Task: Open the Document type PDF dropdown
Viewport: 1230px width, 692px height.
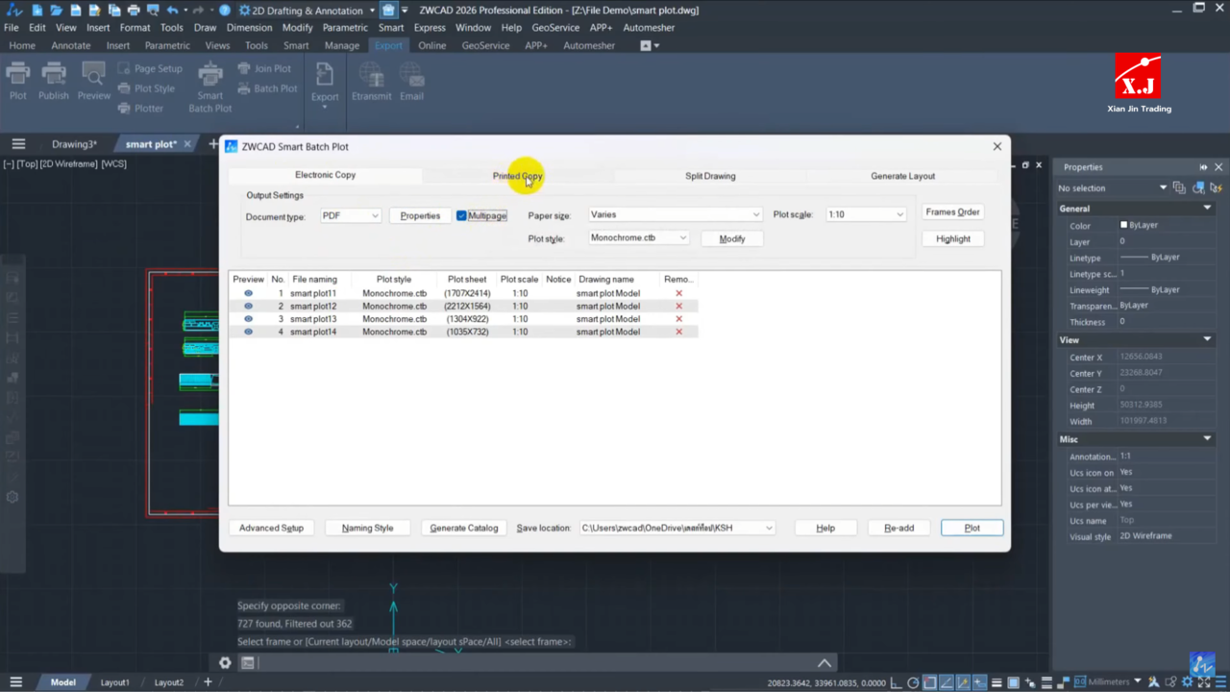Action: point(351,215)
